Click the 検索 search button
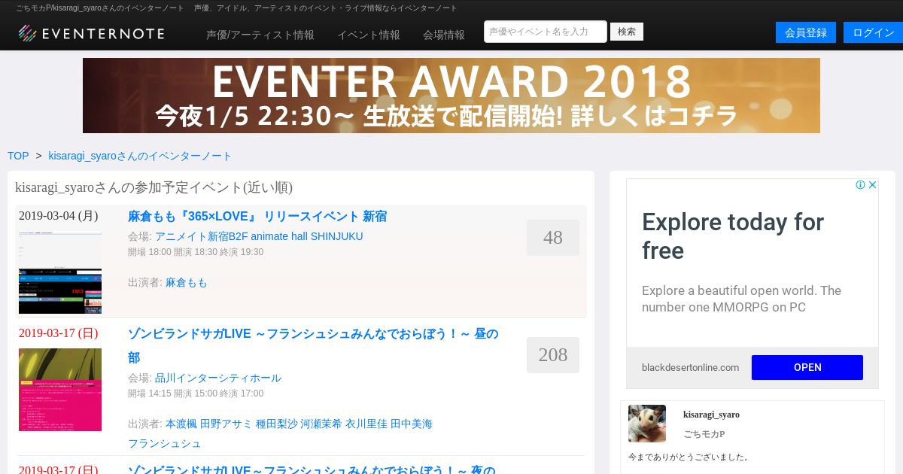The width and height of the screenshot is (903, 474). click(x=627, y=32)
